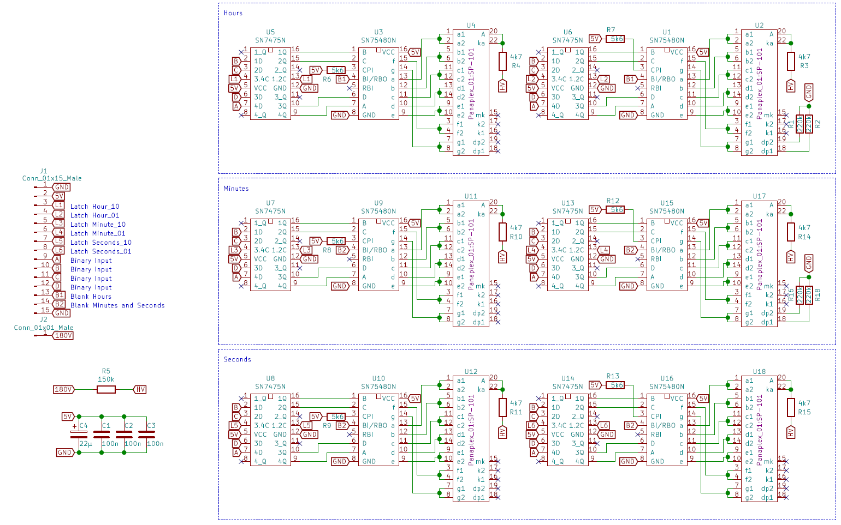Click the R12 5k6 resistor in Minutes
841x525 pixels.
pyautogui.click(x=616, y=209)
